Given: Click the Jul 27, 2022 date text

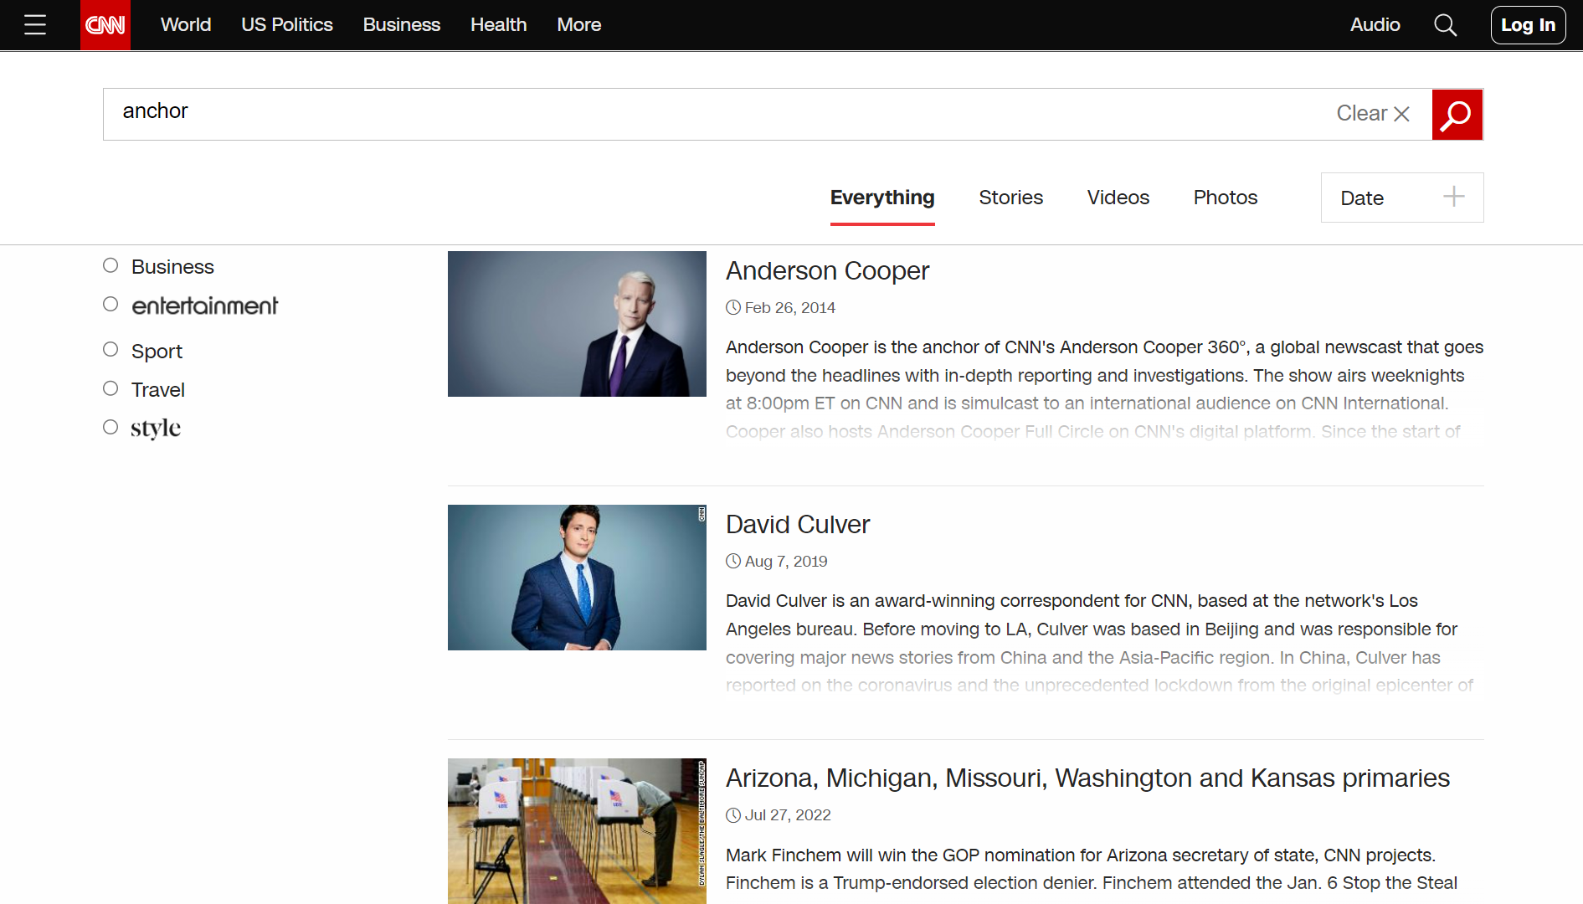Looking at the screenshot, I should [787, 815].
